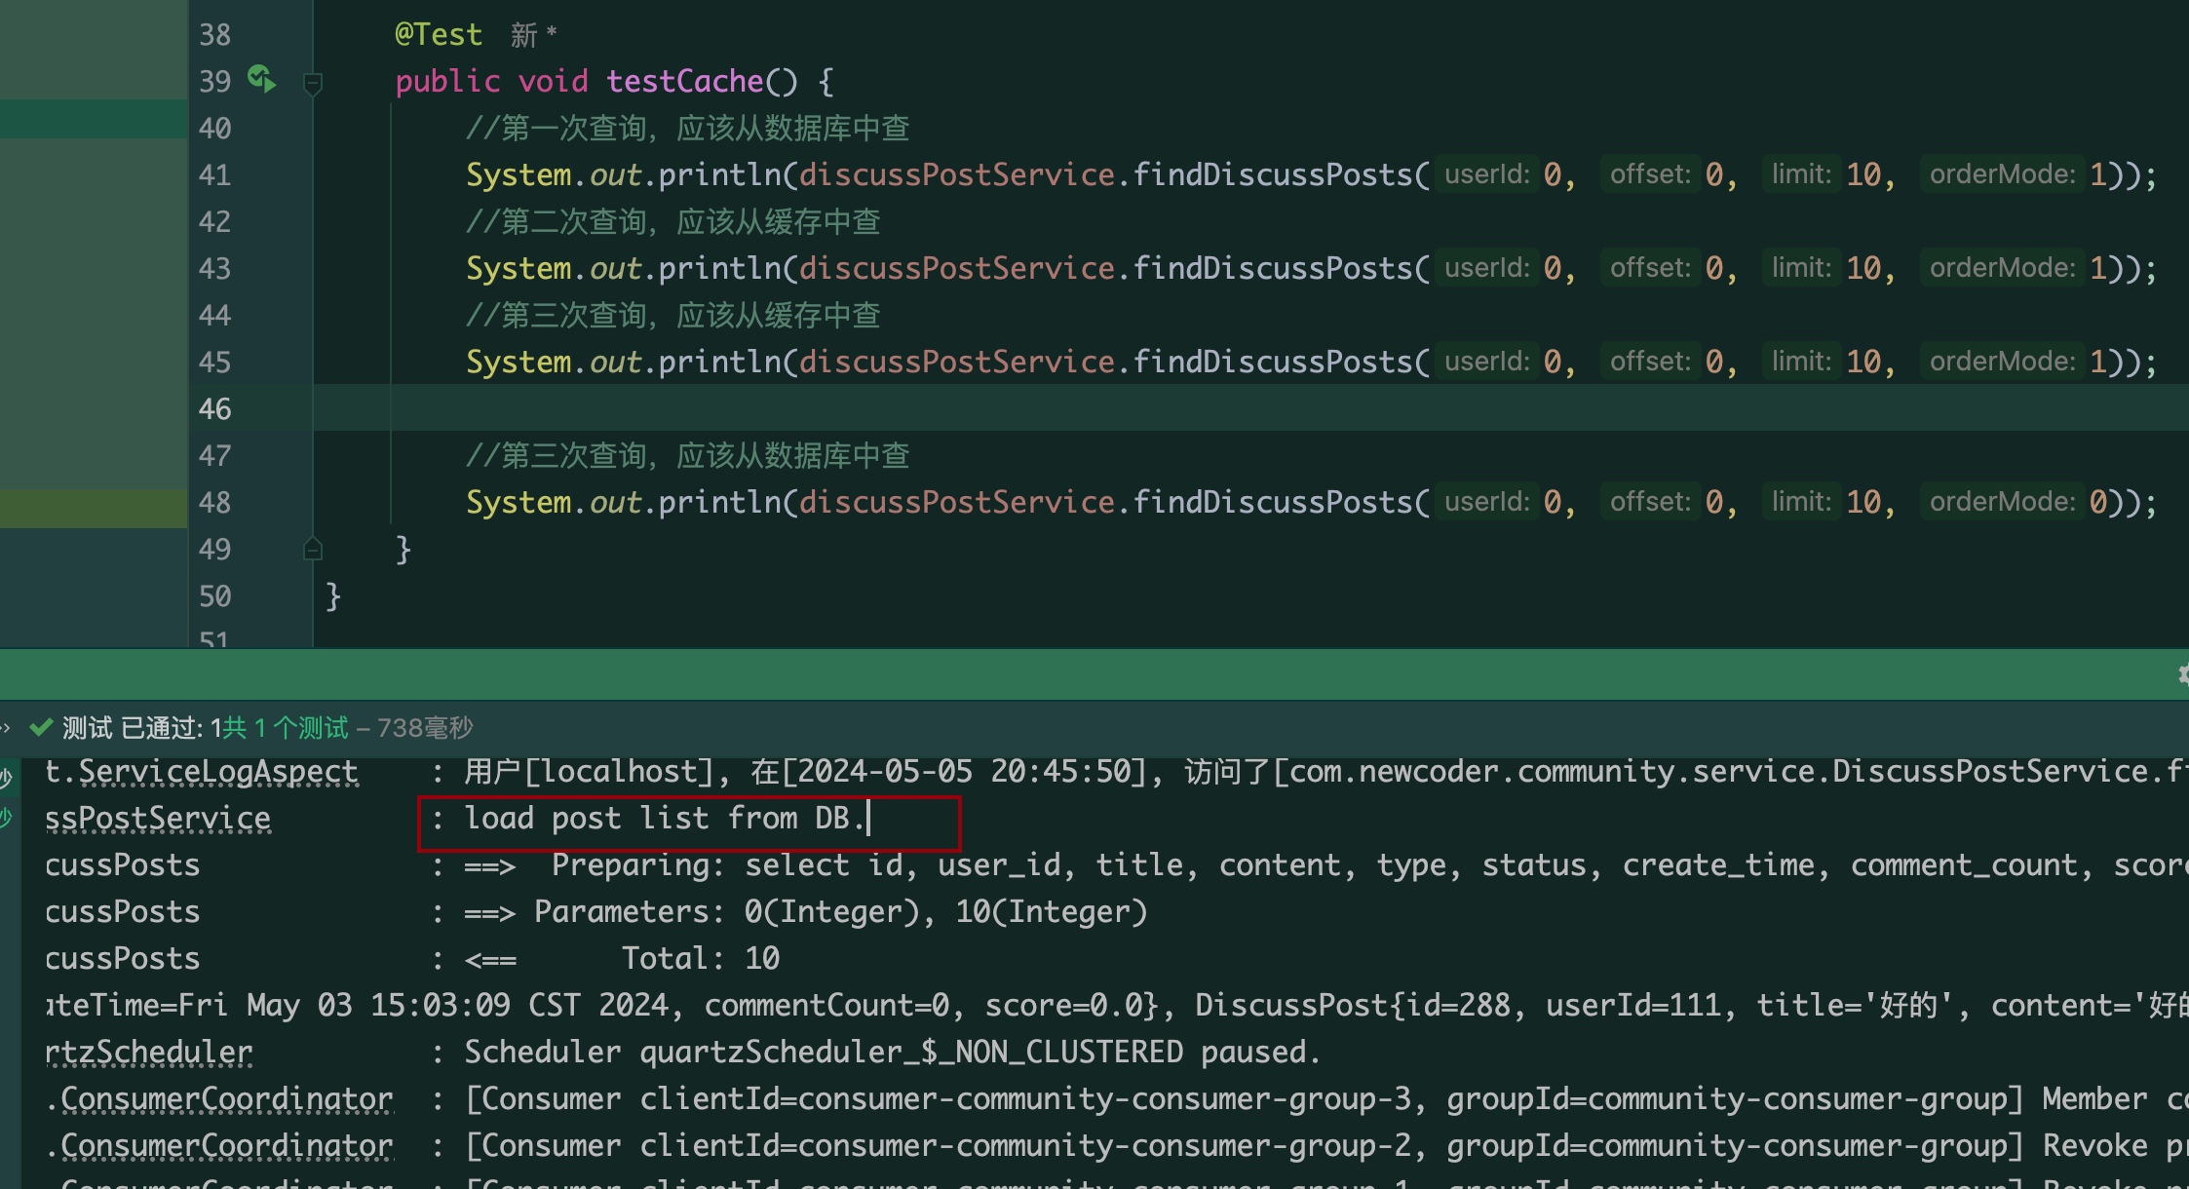
Task: Click the '738毫秒' duration text
Action: tap(425, 727)
